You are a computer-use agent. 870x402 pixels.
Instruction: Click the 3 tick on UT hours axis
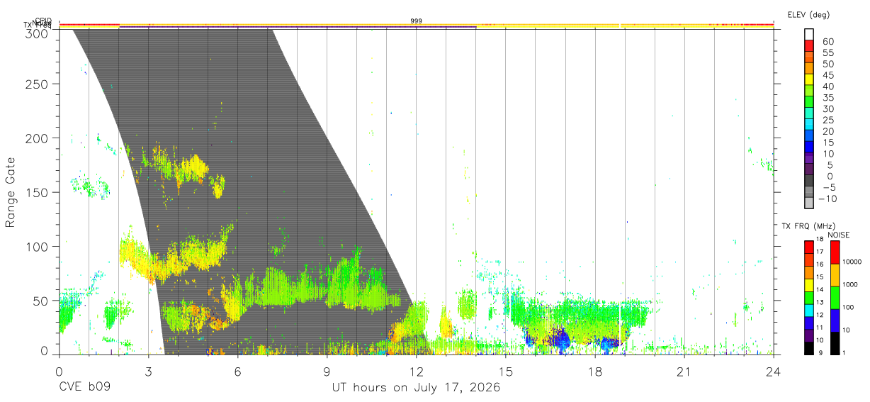click(x=148, y=371)
